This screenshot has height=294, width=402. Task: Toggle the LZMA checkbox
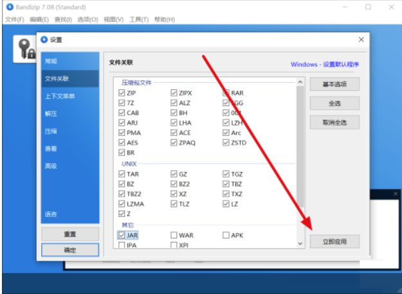click(x=122, y=204)
